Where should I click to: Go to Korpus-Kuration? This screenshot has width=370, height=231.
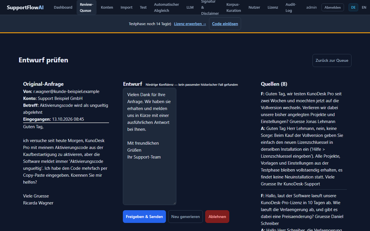(x=234, y=8)
